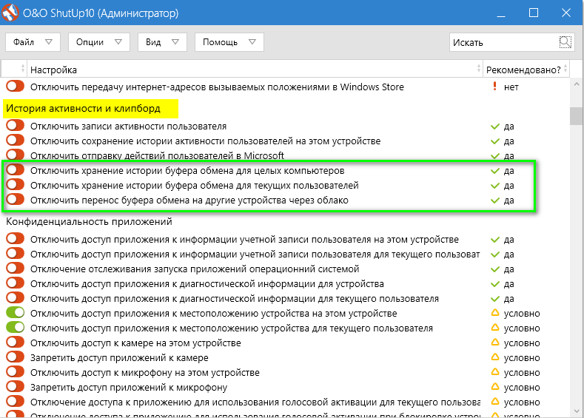Sort by the Настройка column header
Viewport: 584px width, 418px height.
[x=255, y=70]
